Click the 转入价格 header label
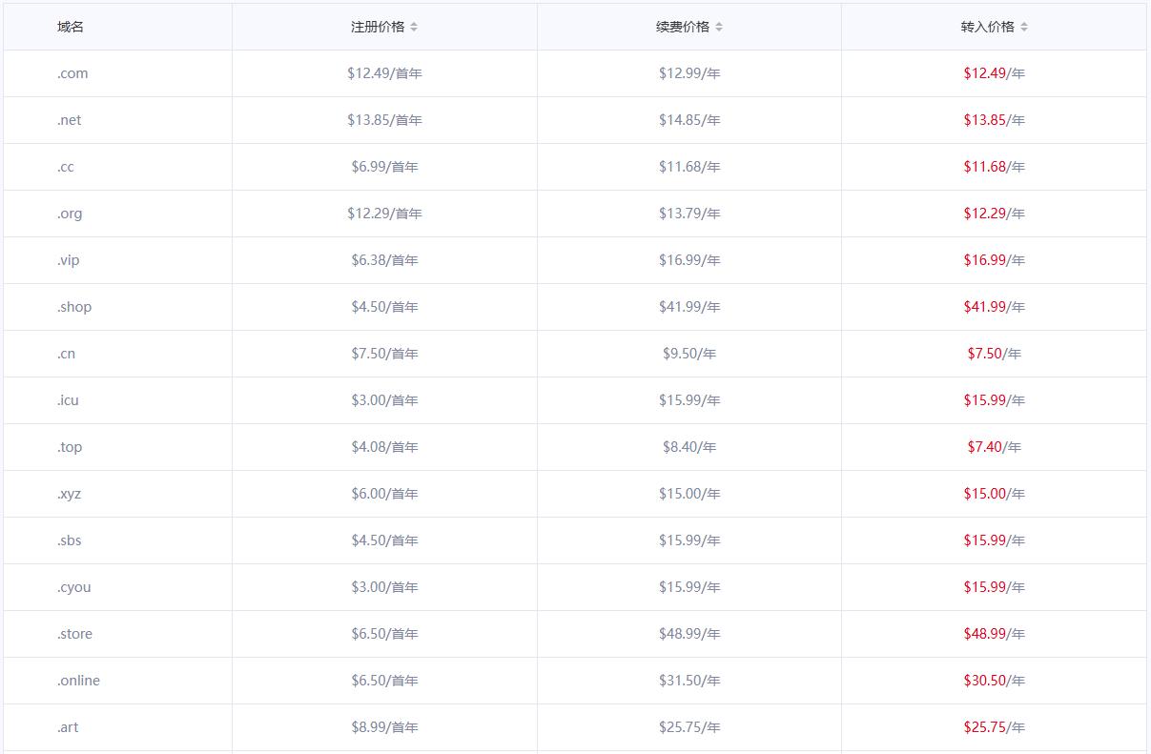The image size is (1151, 754). (x=988, y=27)
